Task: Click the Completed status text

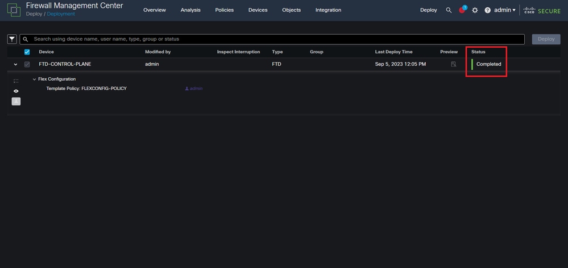Action: [488, 64]
